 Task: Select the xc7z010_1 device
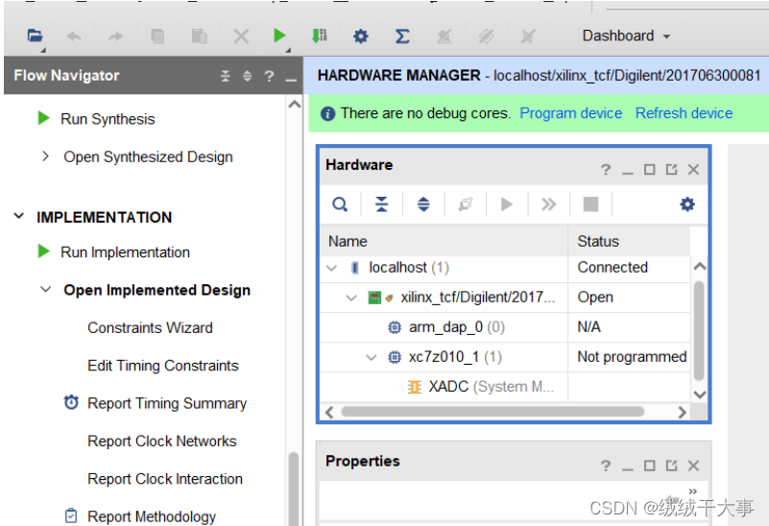pos(505,357)
